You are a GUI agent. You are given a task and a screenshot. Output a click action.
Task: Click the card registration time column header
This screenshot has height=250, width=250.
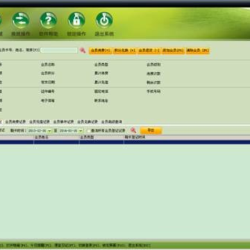click(x=187, y=137)
